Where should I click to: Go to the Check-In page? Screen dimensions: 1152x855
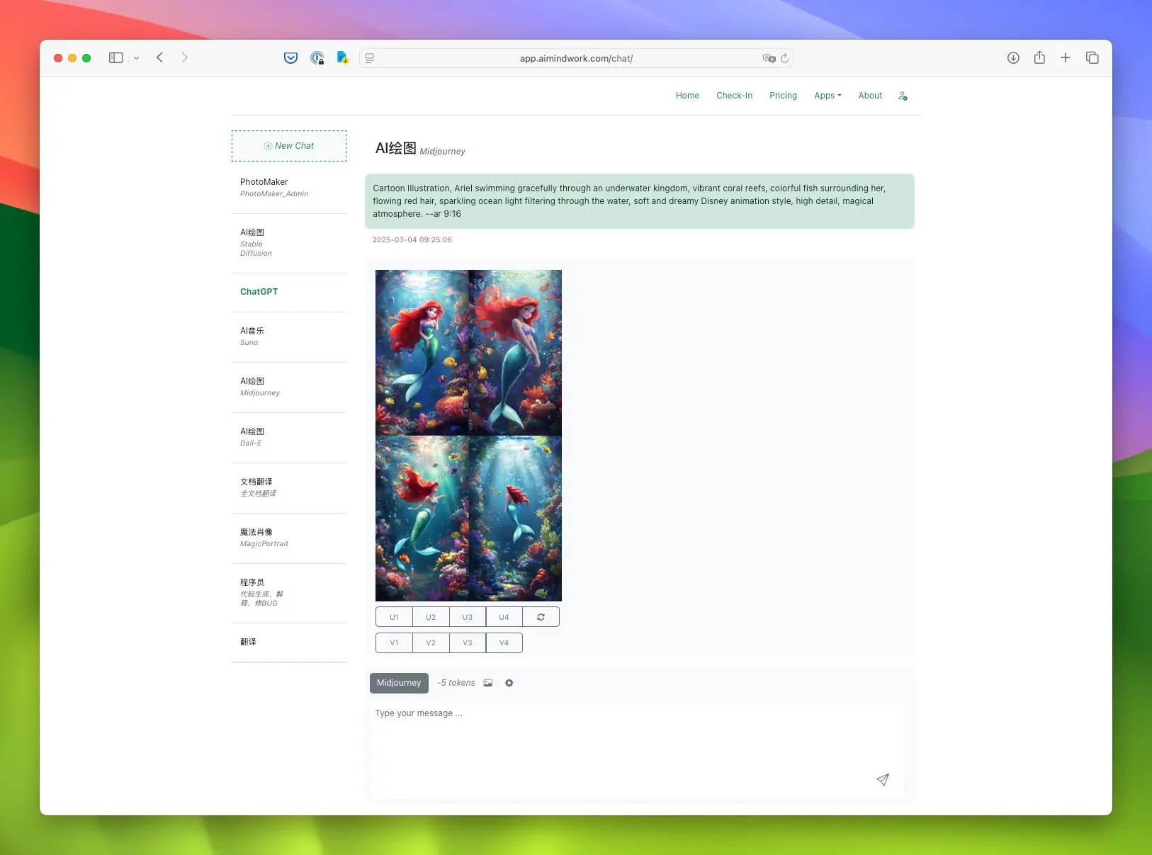pos(734,96)
